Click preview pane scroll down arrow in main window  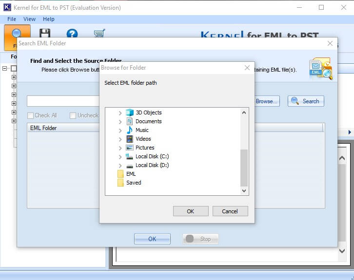(342, 251)
